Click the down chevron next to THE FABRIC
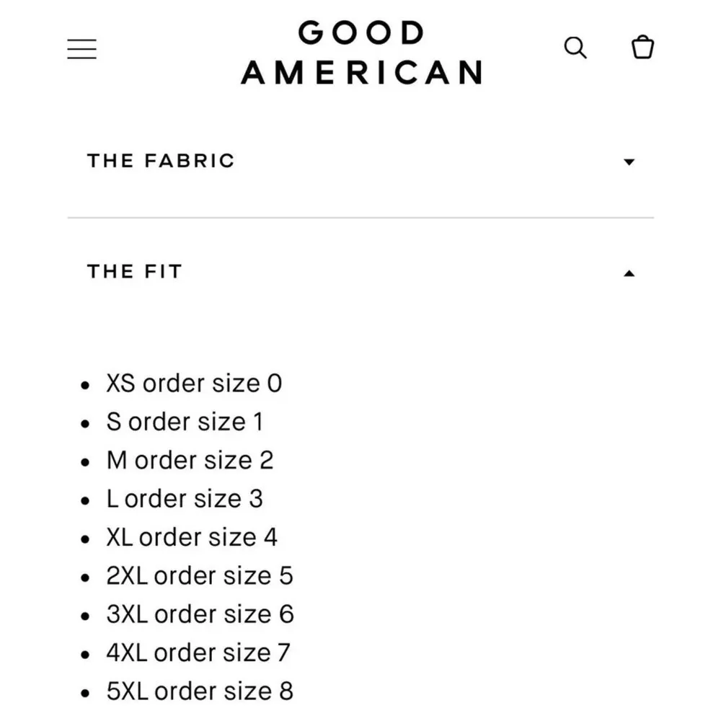 (x=629, y=162)
